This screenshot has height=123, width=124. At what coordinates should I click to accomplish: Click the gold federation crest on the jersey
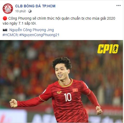59,92
